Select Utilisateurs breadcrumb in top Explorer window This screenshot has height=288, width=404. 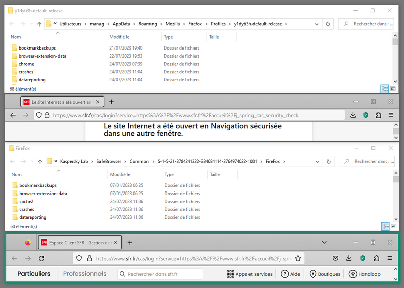(x=70, y=24)
